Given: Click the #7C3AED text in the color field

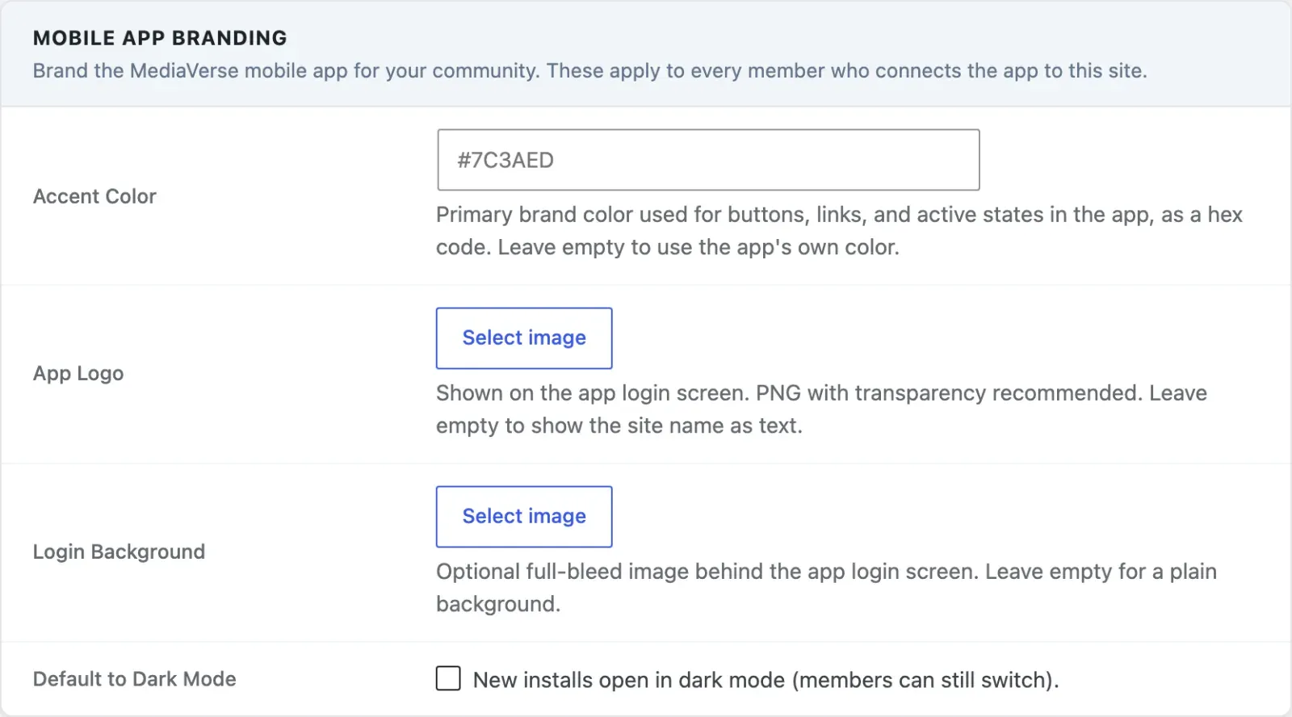Looking at the screenshot, I should 505,160.
